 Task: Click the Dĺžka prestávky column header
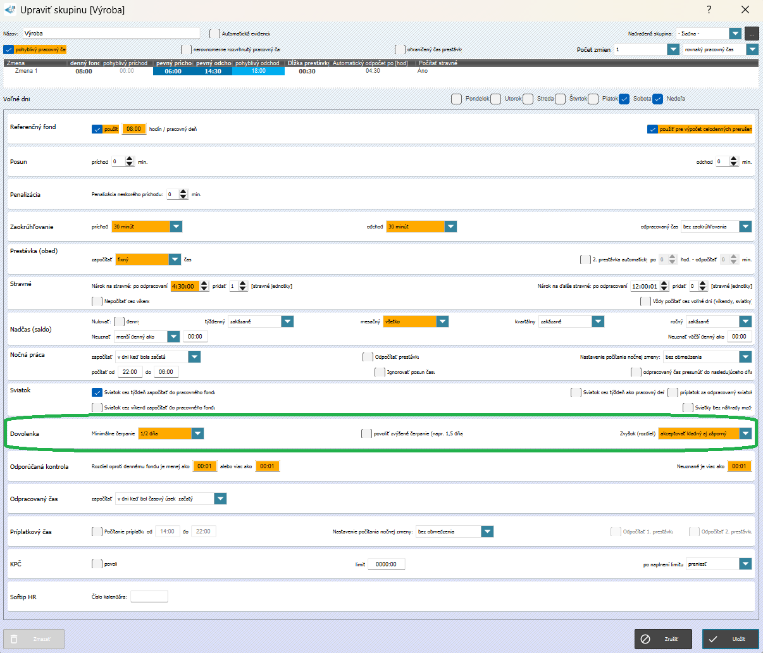[x=308, y=63]
